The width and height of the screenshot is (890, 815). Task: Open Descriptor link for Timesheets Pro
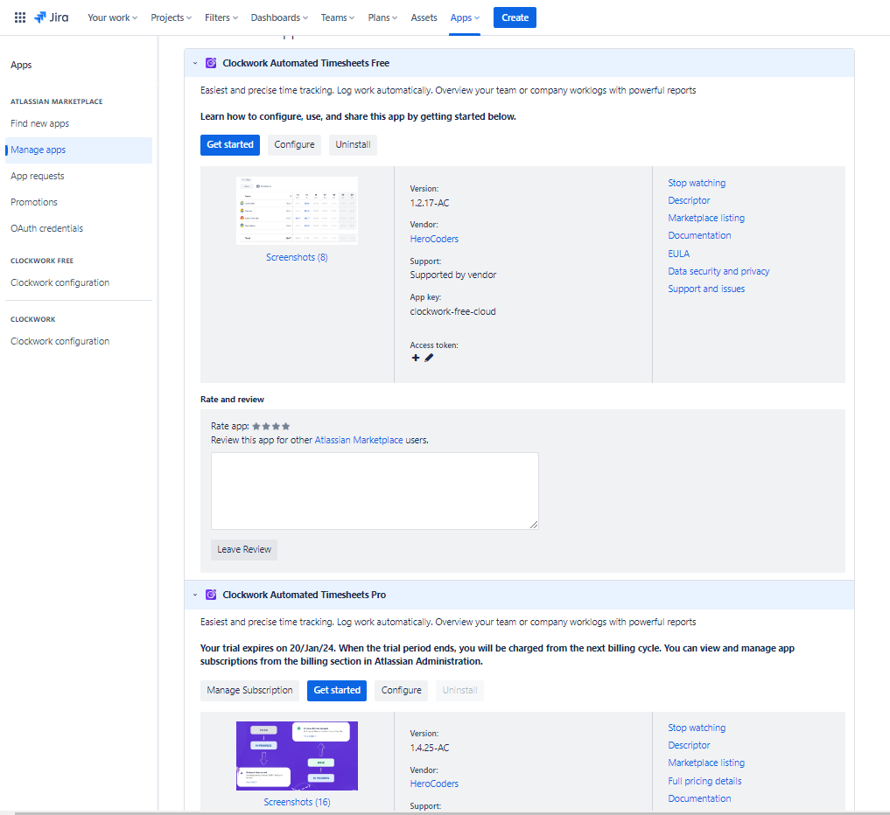pyautogui.click(x=689, y=745)
